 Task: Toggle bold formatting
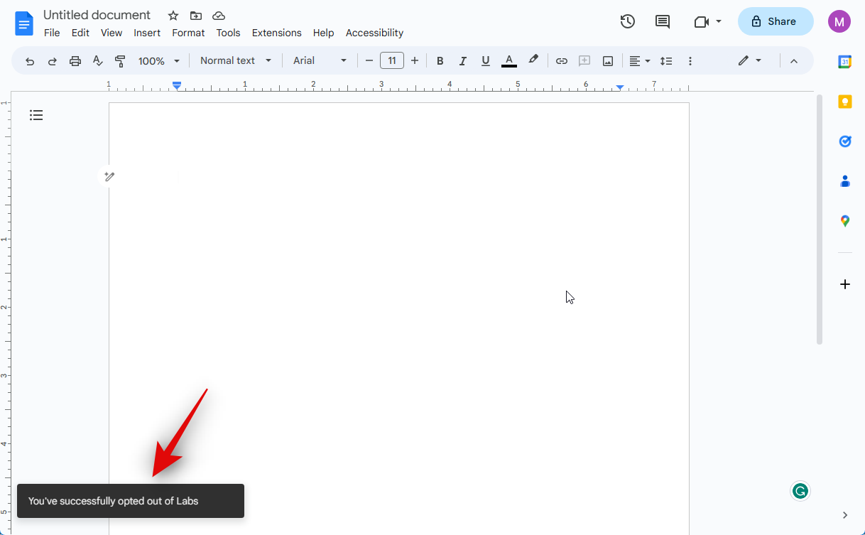440,61
